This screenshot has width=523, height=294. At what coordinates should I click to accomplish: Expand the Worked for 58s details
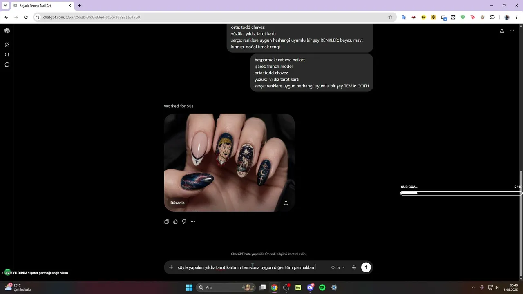click(x=179, y=106)
